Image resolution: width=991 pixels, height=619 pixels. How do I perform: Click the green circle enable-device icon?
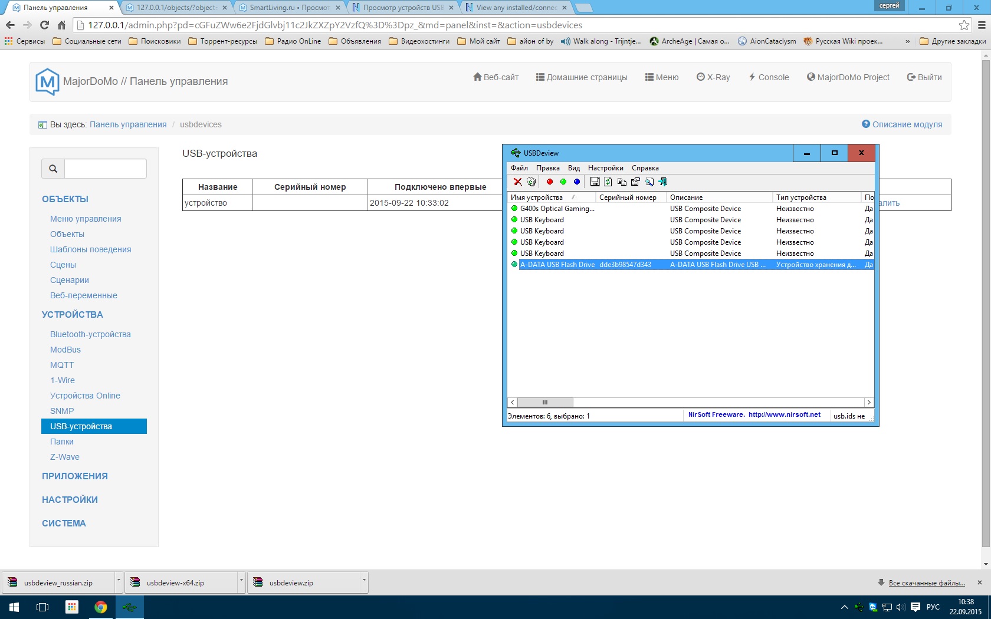pos(563,182)
